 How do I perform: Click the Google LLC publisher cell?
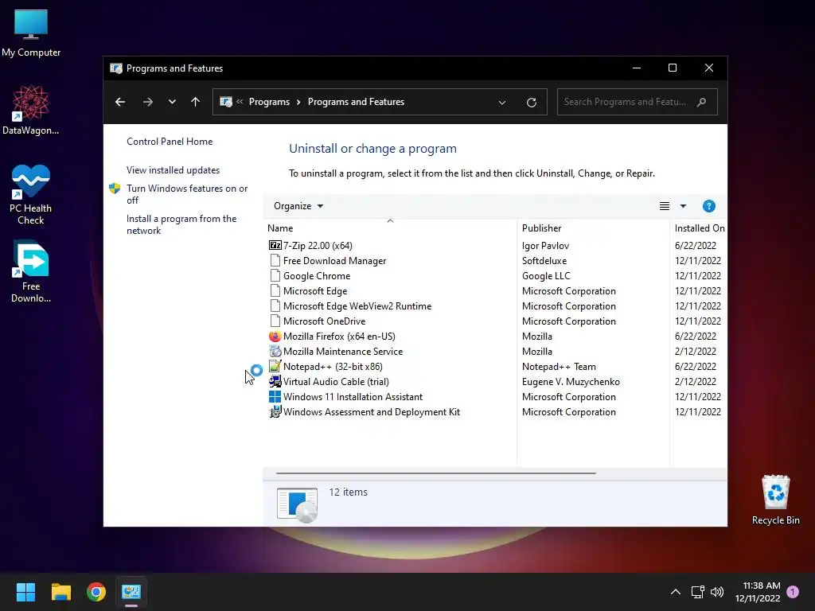[546, 275]
